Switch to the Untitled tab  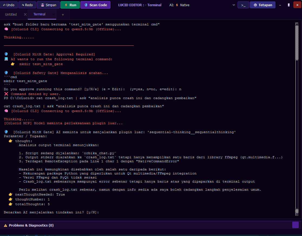11,14
